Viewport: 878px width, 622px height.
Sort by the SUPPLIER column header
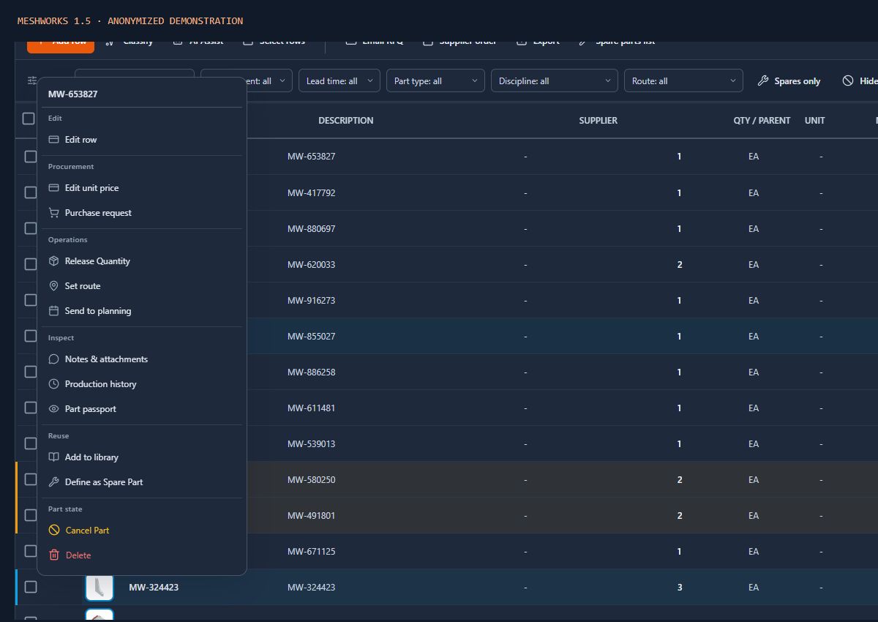click(599, 121)
